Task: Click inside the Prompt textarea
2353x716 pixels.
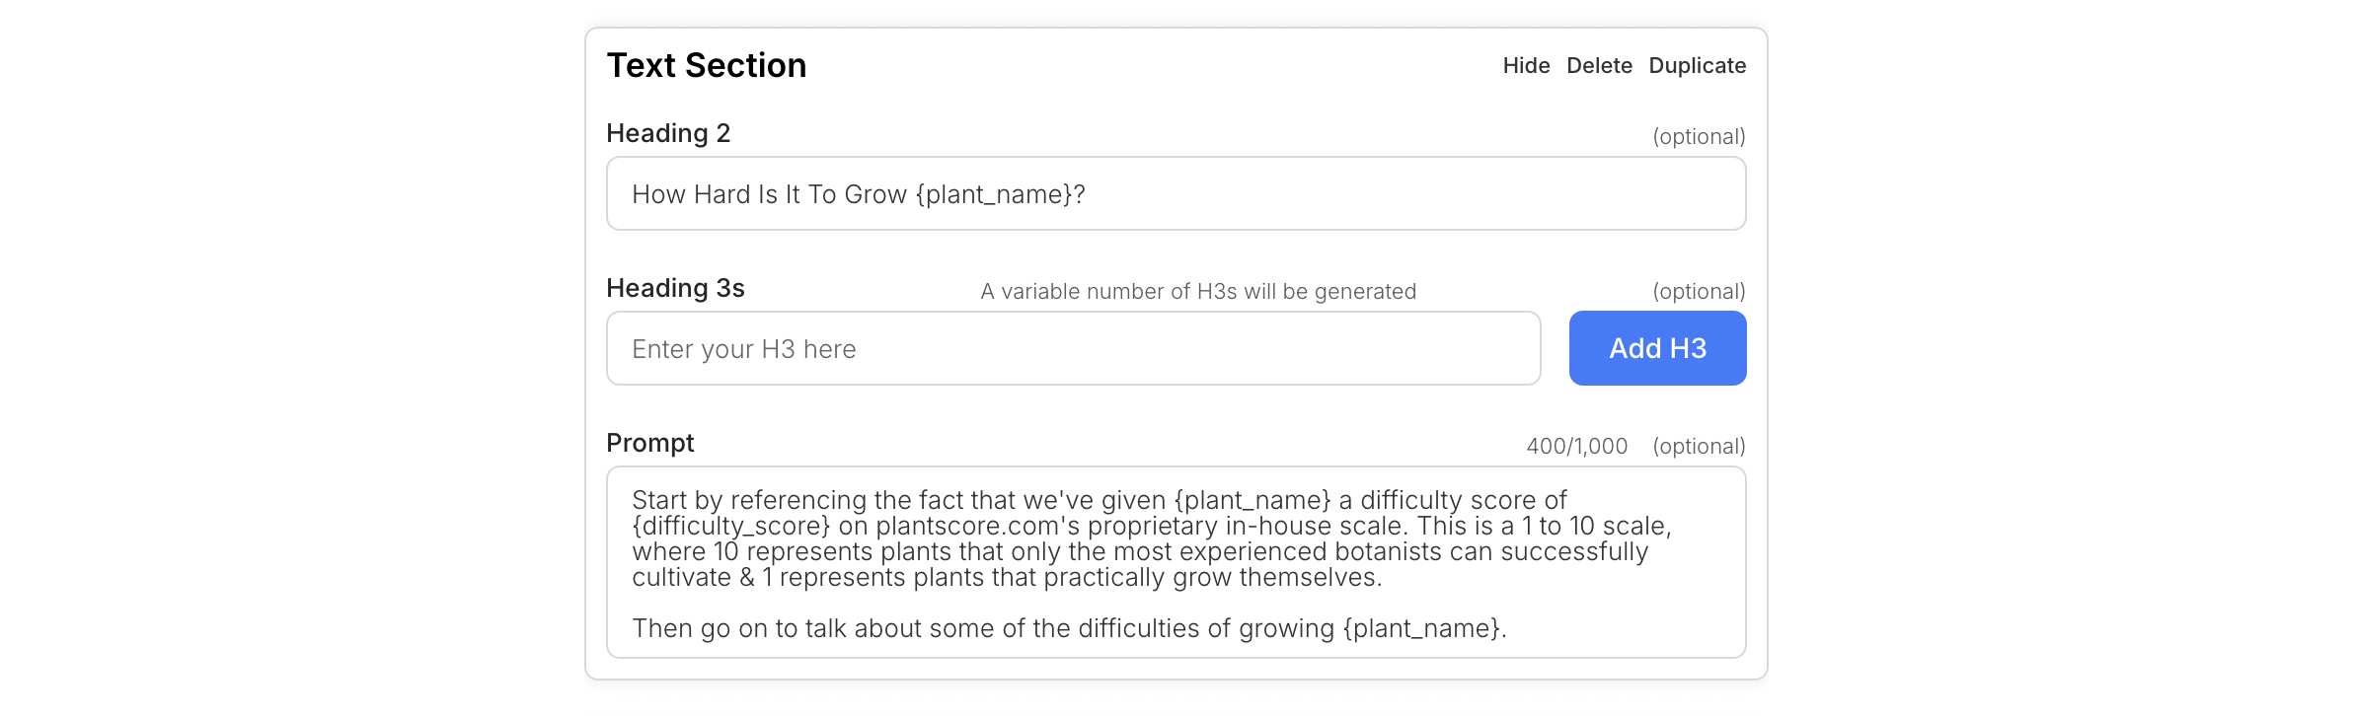Action: point(1176,562)
